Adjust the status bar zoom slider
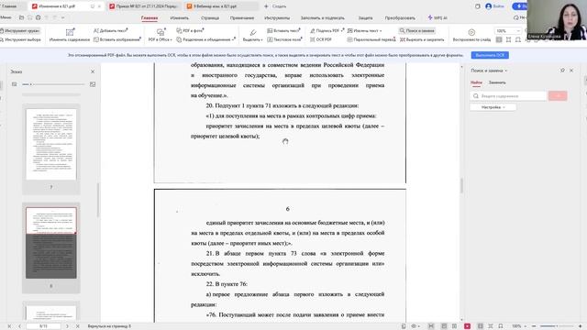The width and height of the screenshot is (587, 330). click(557, 326)
